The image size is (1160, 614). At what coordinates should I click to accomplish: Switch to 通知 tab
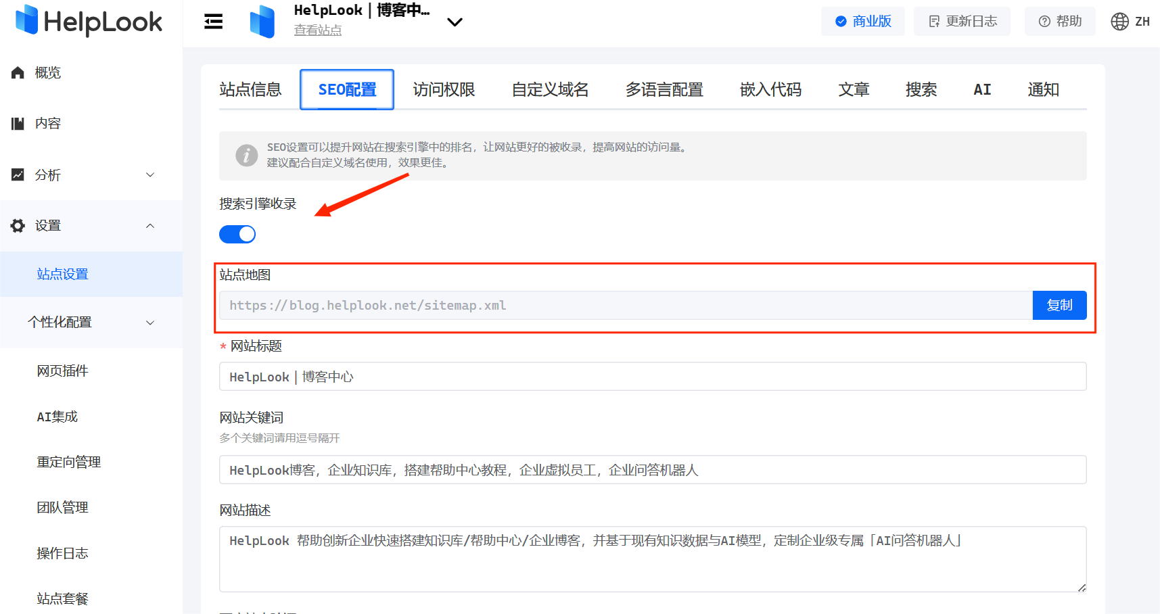pyautogui.click(x=1043, y=89)
